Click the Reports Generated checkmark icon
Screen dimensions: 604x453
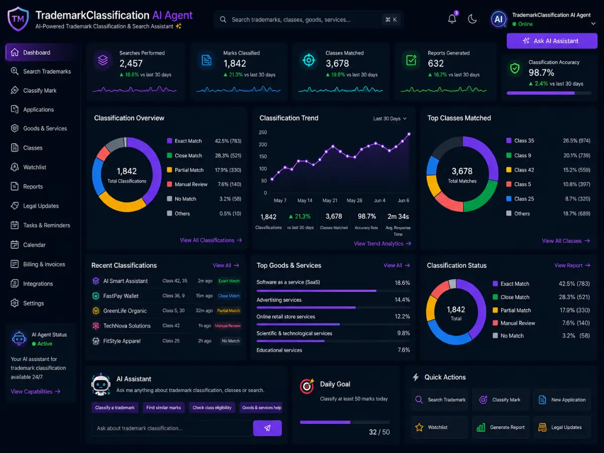pos(411,60)
